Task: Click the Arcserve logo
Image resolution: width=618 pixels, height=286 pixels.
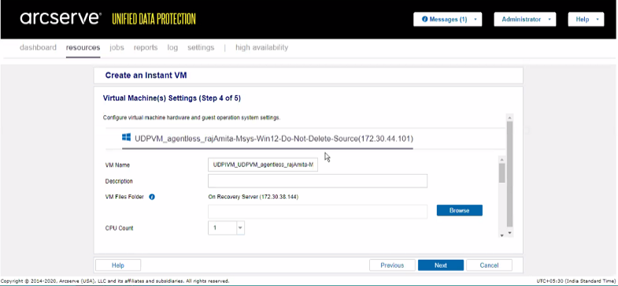Action: [x=61, y=19]
